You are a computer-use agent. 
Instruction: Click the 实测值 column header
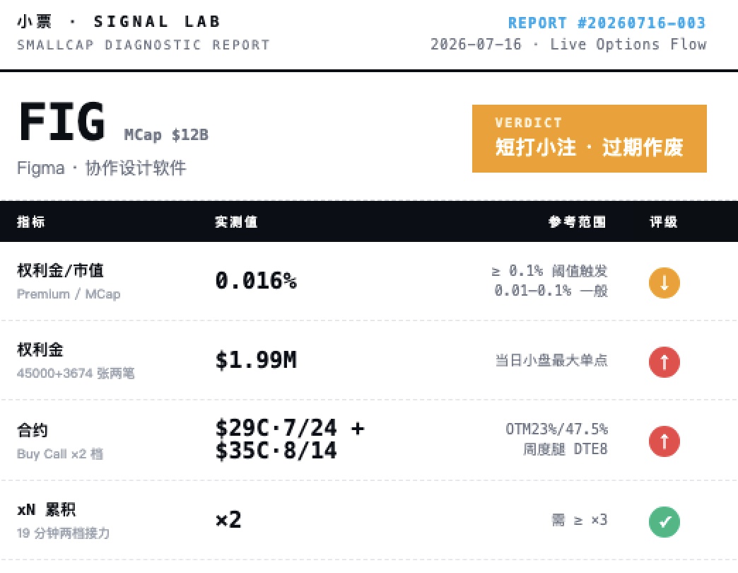pos(236,221)
